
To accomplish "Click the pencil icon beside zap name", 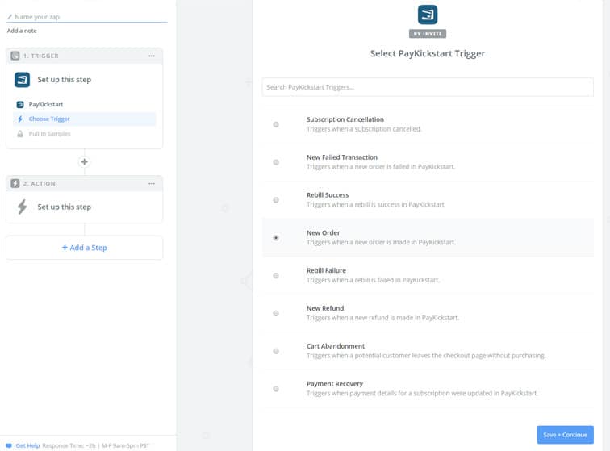I will coord(10,17).
